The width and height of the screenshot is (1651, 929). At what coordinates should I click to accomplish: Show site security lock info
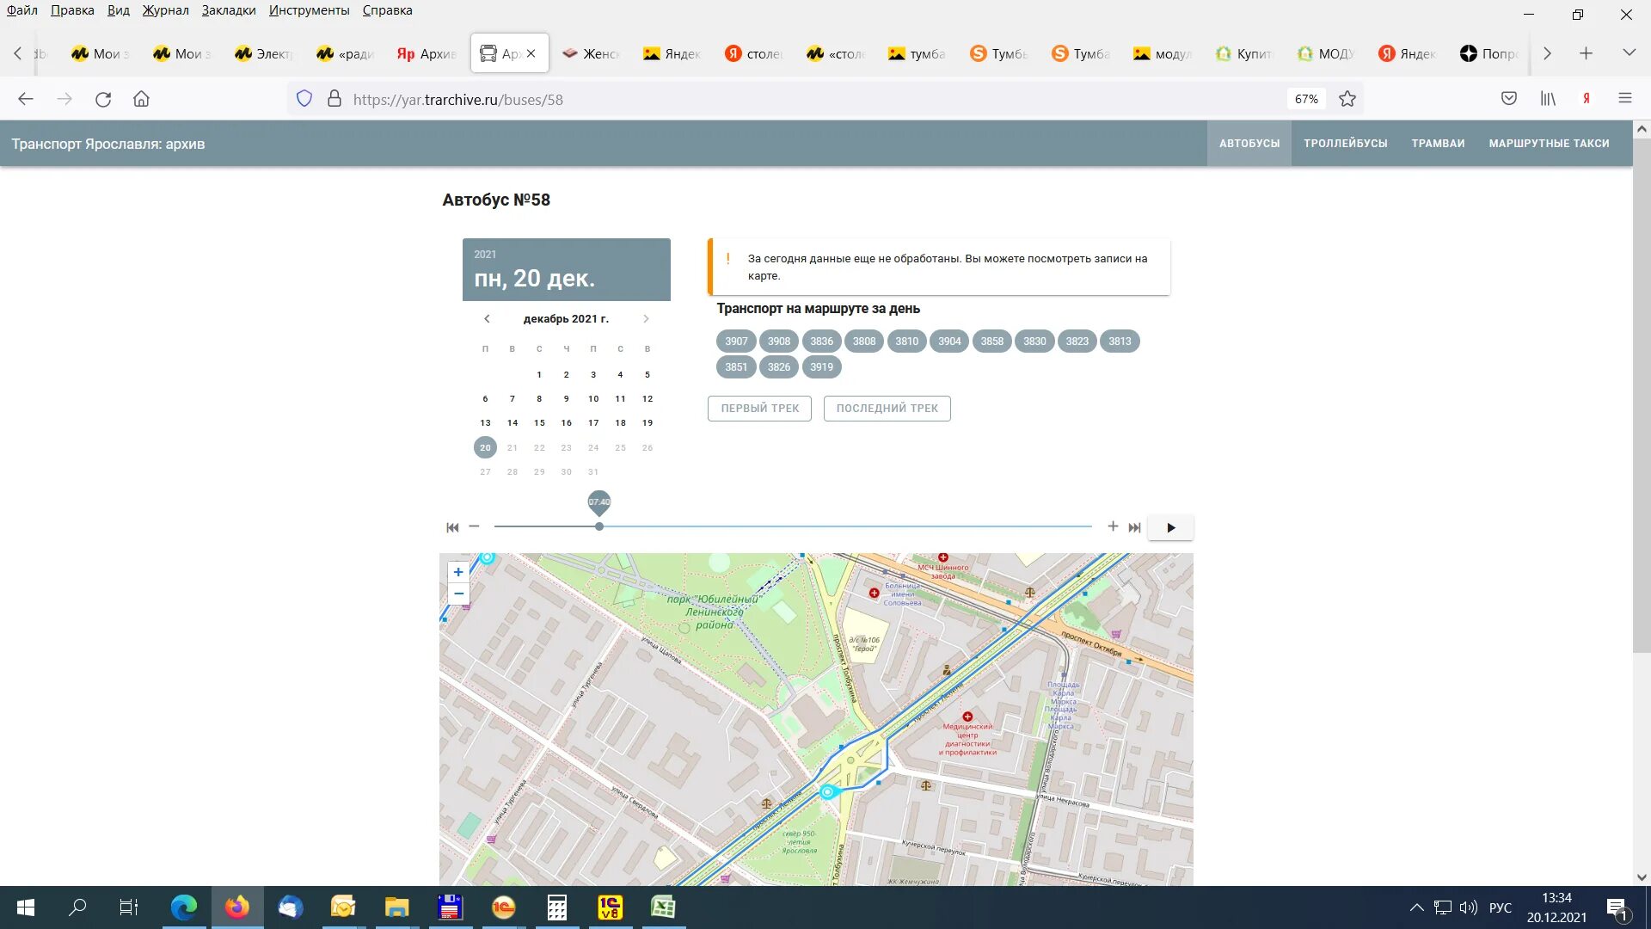click(x=334, y=99)
